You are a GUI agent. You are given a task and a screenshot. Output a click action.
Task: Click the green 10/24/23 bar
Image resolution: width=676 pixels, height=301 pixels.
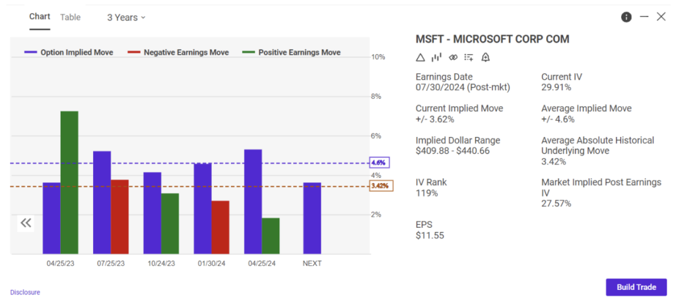(170, 223)
